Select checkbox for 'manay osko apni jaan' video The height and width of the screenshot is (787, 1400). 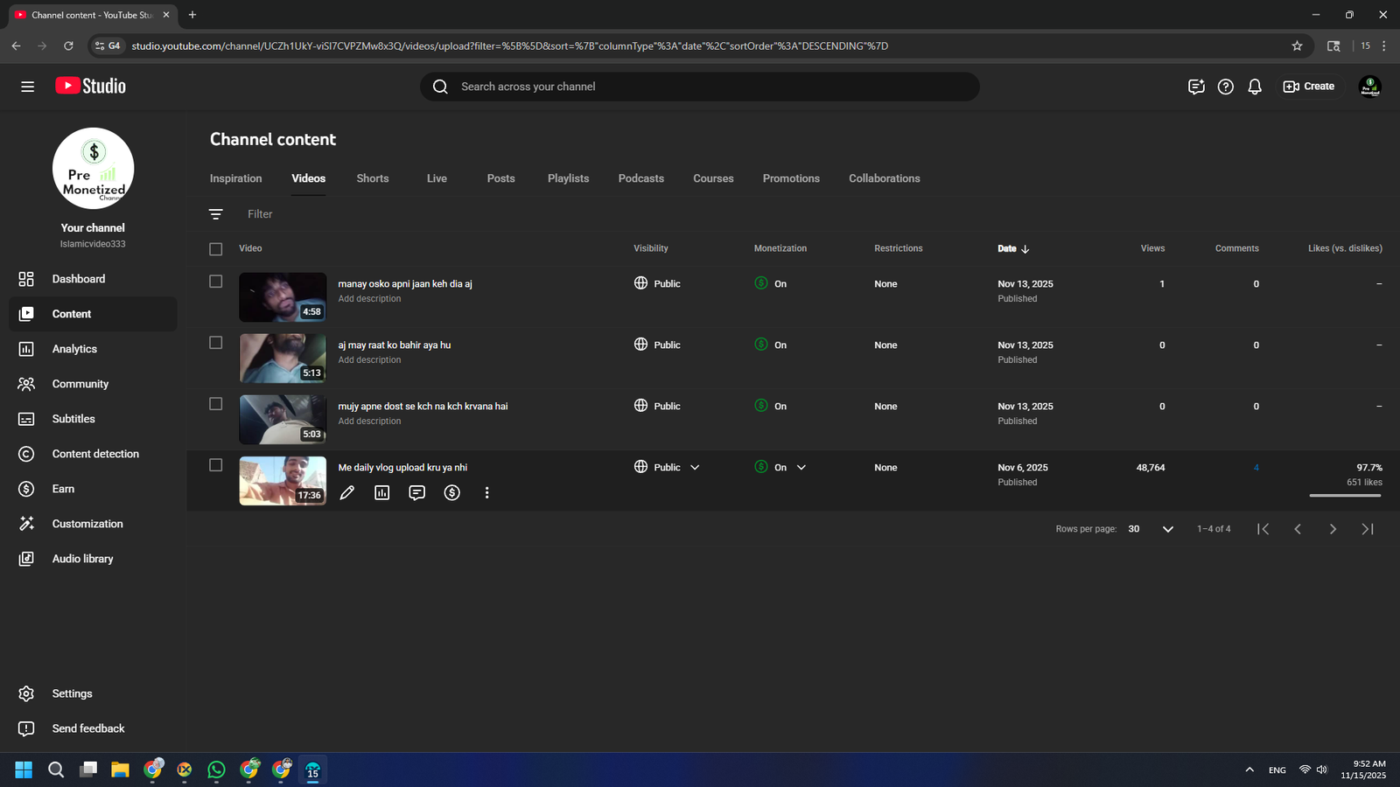tap(216, 282)
